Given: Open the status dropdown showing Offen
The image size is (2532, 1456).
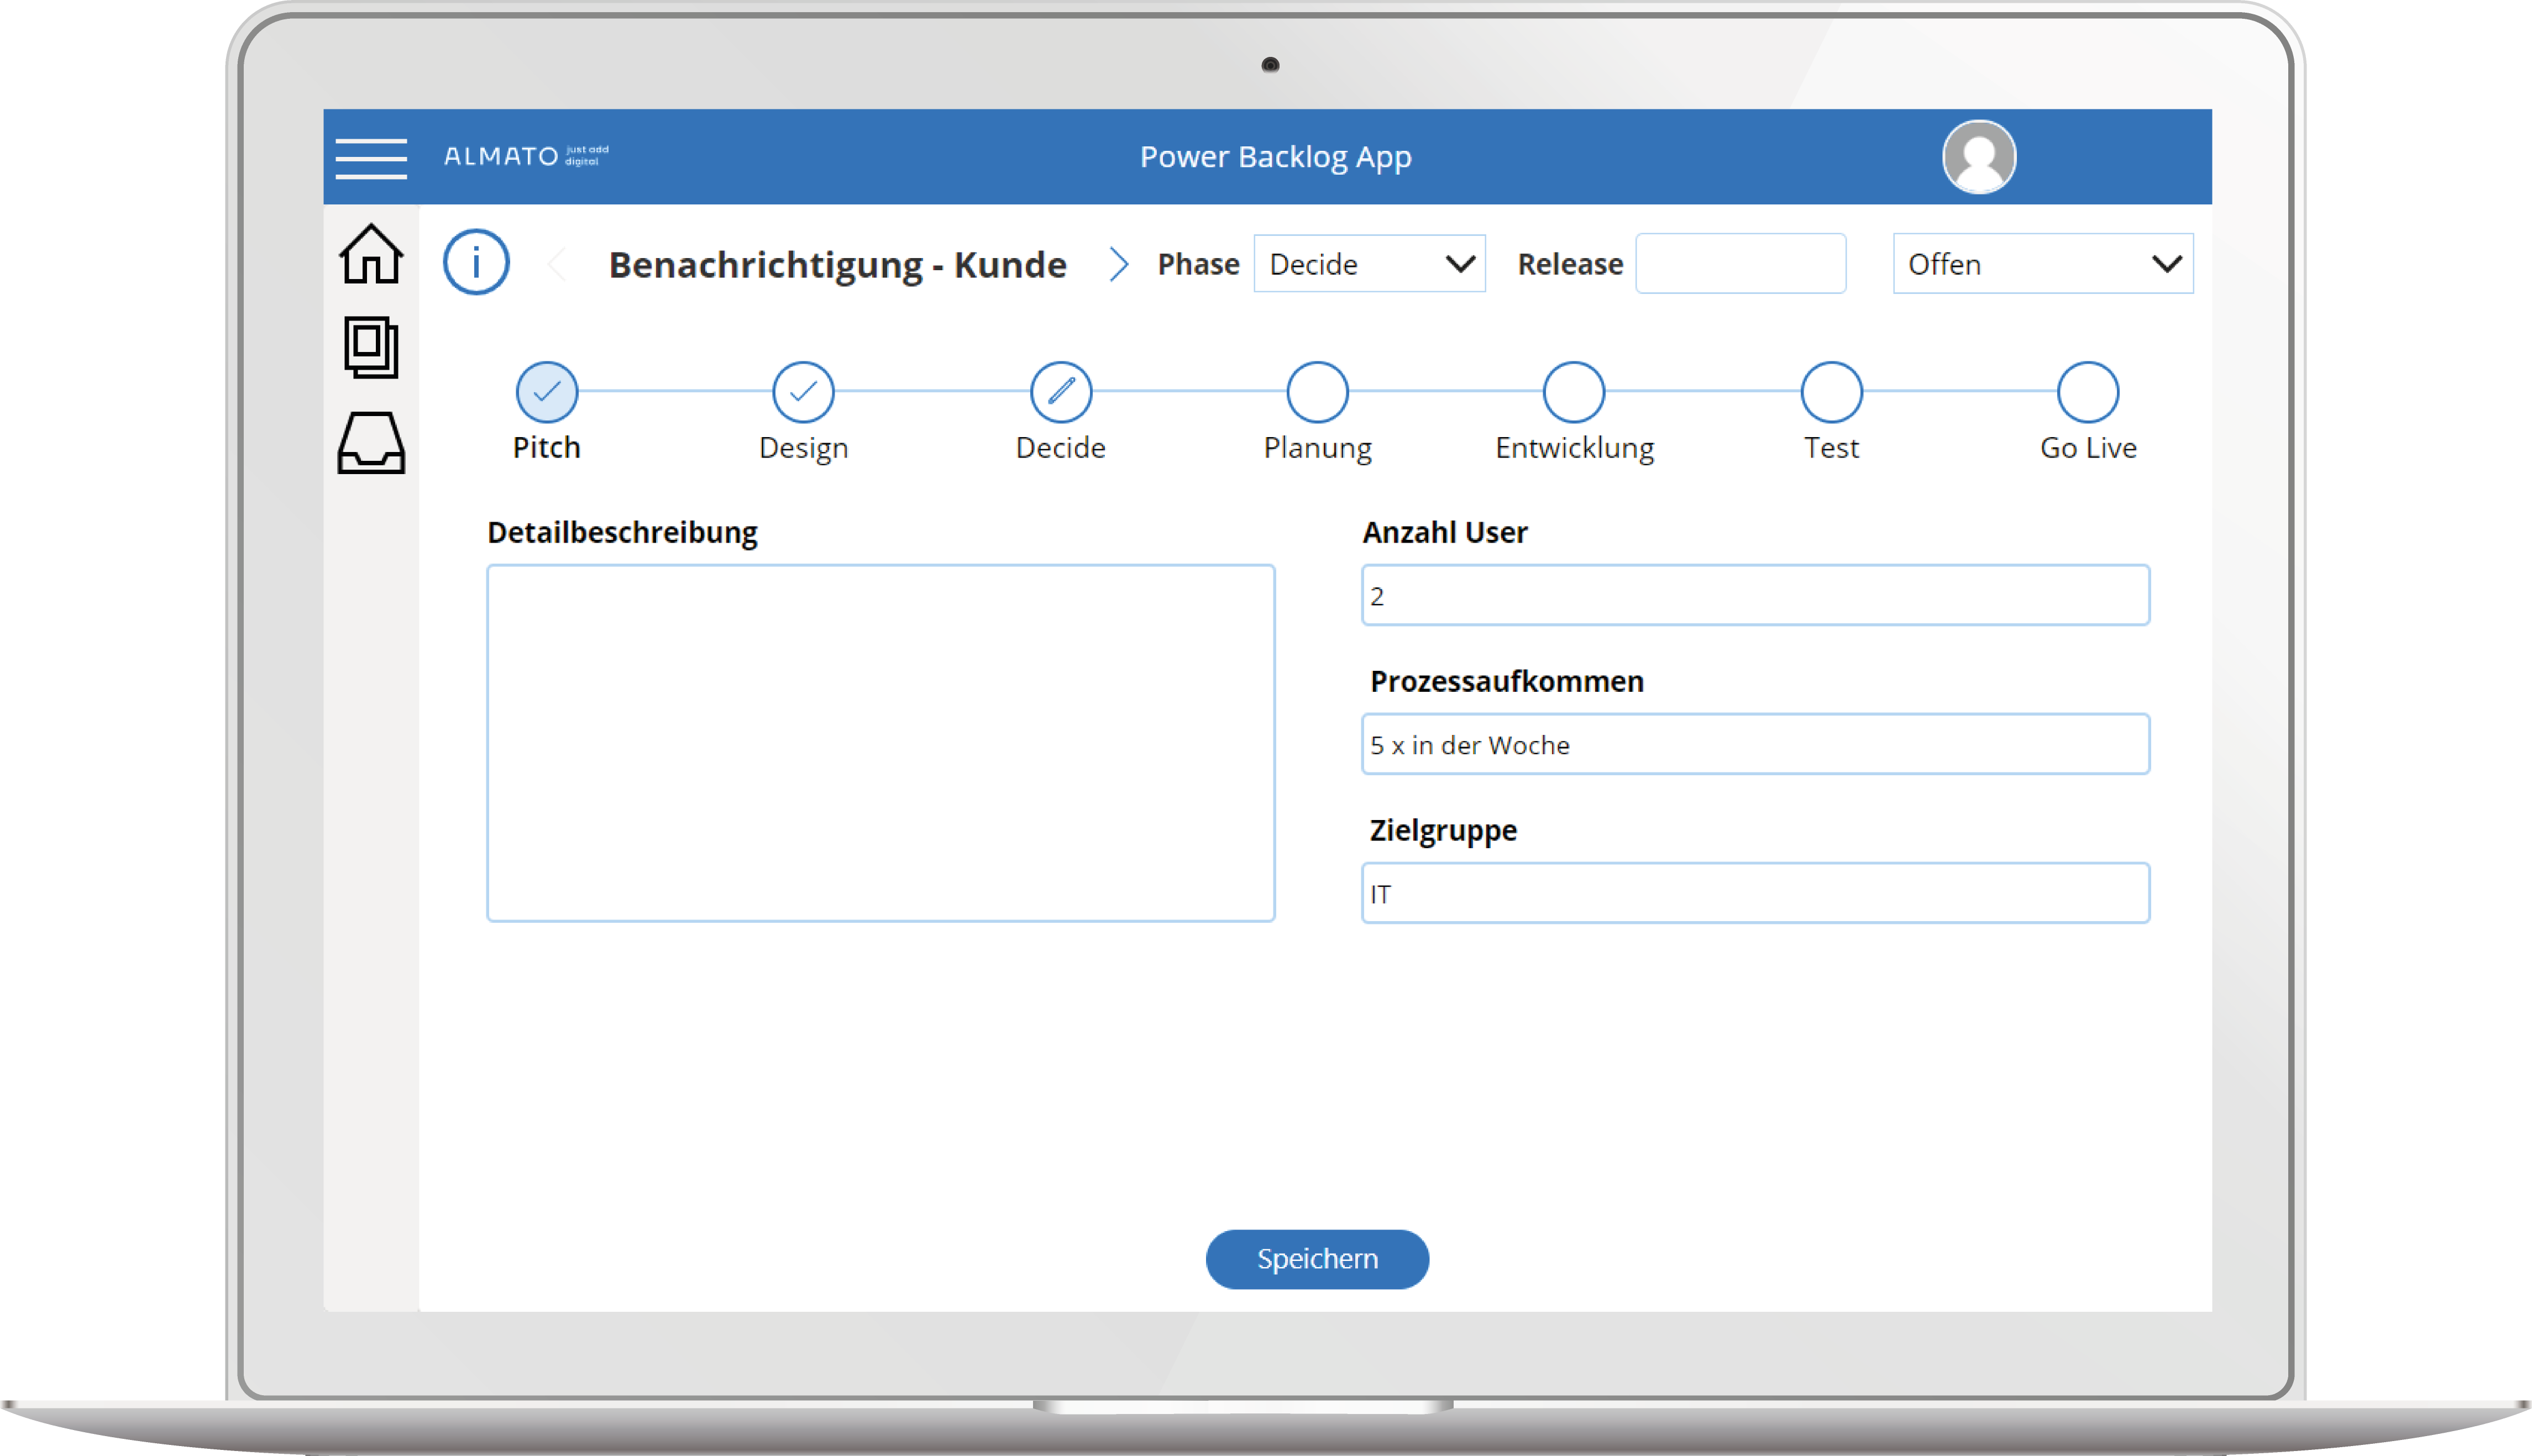Looking at the screenshot, I should (2042, 263).
